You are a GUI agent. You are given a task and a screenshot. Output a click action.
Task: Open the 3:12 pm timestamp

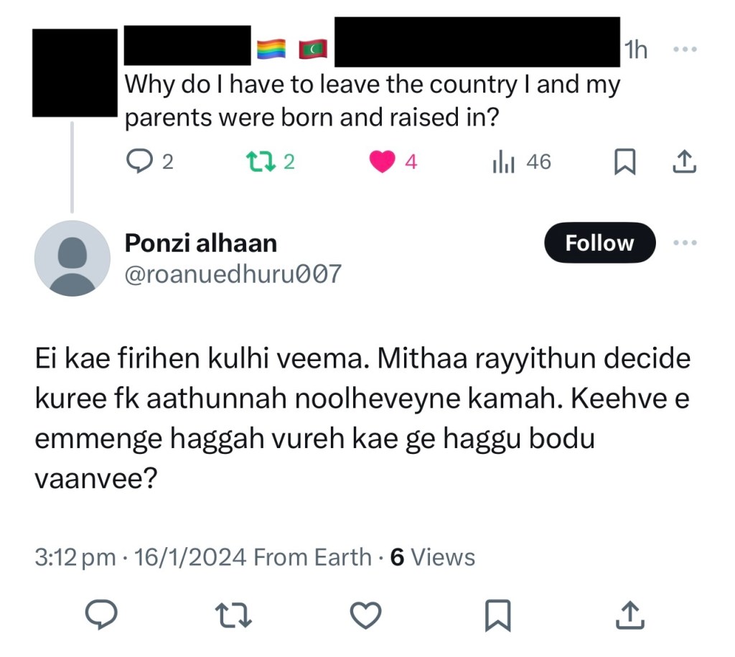click(x=75, y=557)
